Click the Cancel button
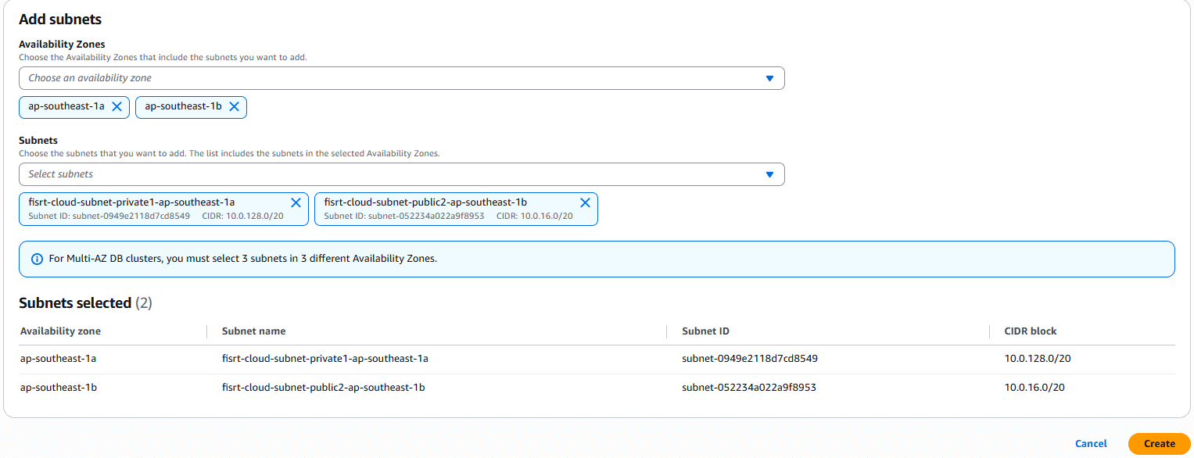Image resolution: width=1194 pixels, height=458 pixels. pyautogui.click(x=1091, y=443)
